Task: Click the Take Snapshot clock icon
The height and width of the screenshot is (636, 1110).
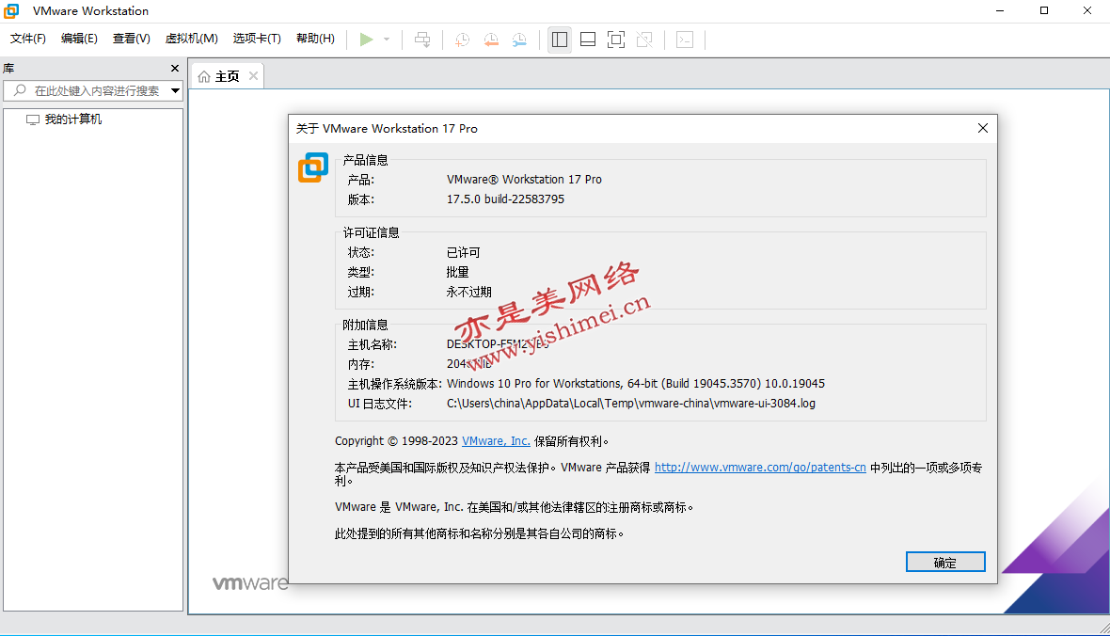Action: tap(462, 39)
